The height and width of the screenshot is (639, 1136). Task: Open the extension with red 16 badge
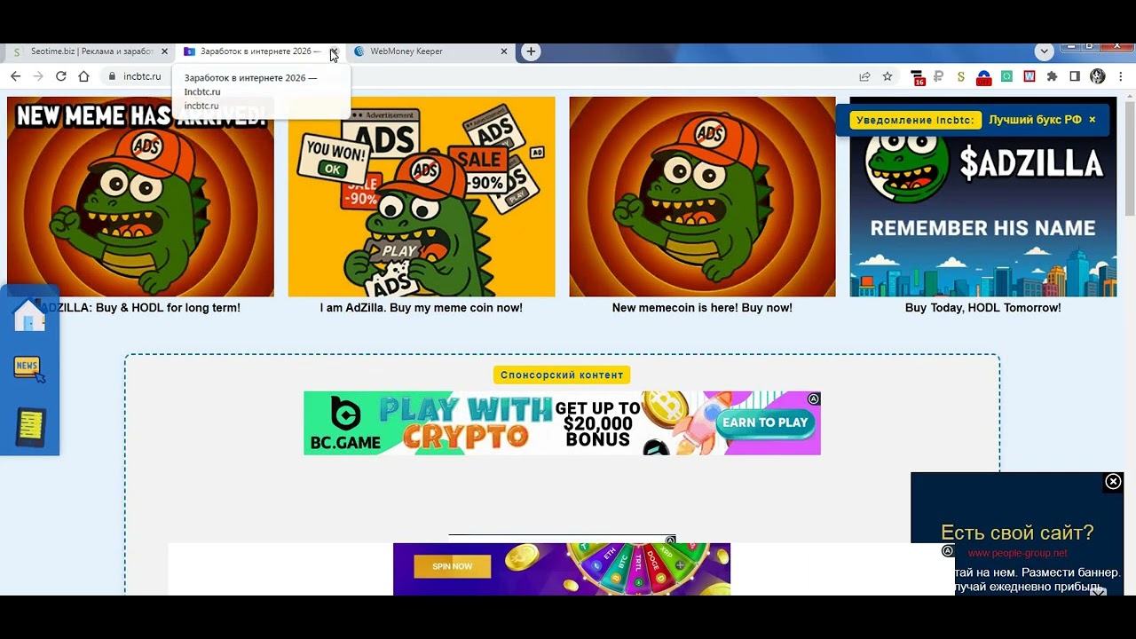pos(918,77)
